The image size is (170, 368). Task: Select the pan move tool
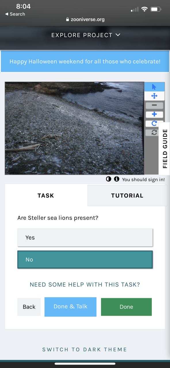(154, 96)
